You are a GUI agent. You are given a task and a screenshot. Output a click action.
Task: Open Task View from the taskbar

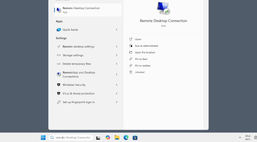(x=98, y=138)
